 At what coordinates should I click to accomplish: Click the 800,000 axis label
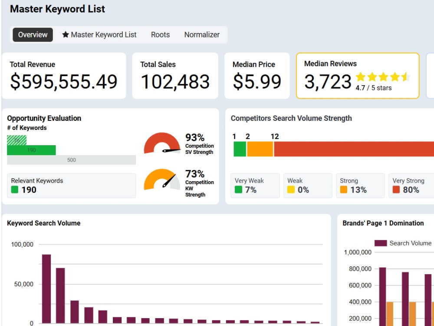pyautogui.click(x=360, y=269)
